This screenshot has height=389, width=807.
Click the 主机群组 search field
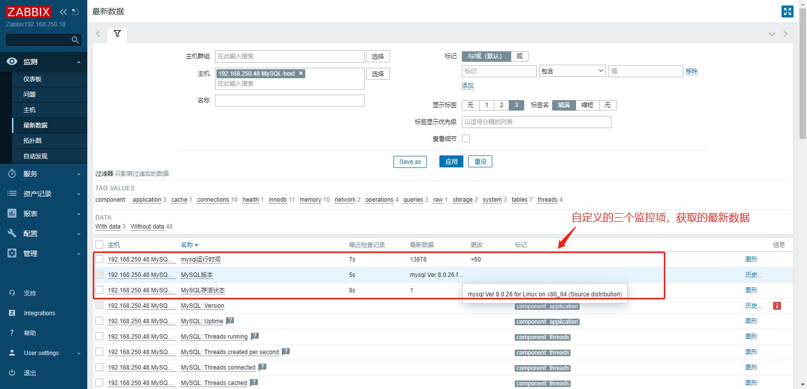click(x=289, y=56)
